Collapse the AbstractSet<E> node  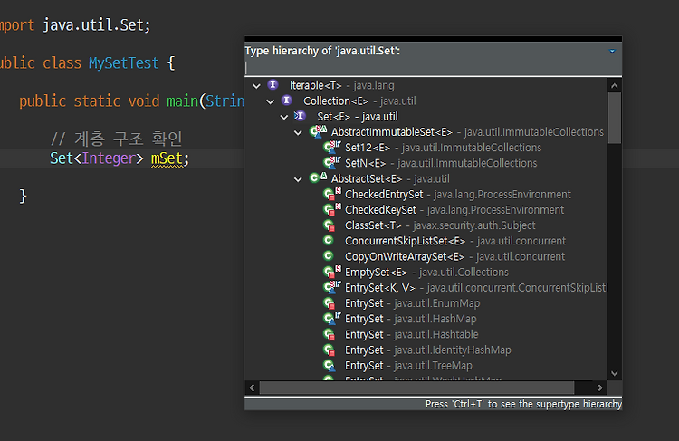[298, 179]
